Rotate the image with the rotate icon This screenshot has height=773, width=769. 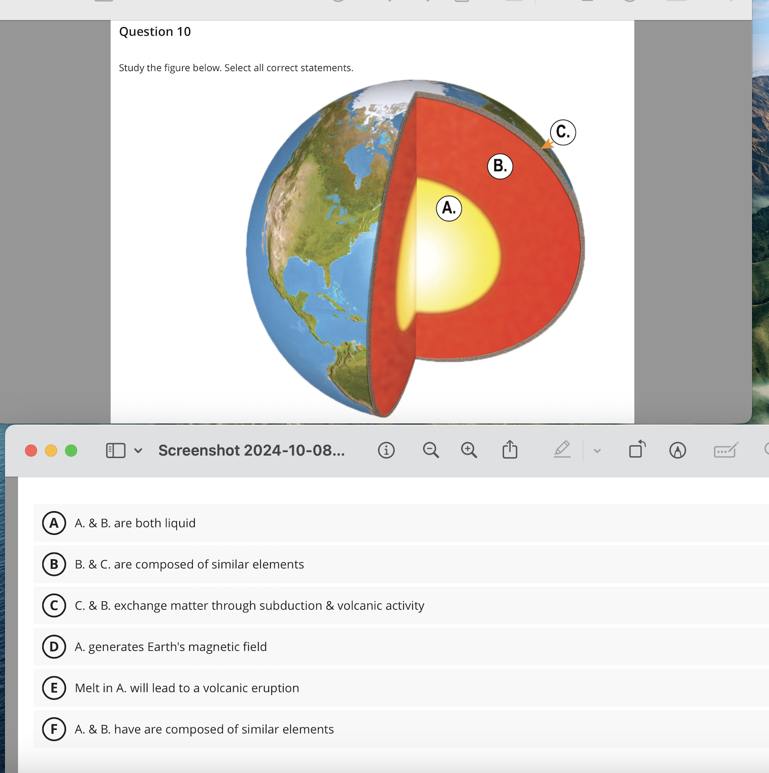637,449
